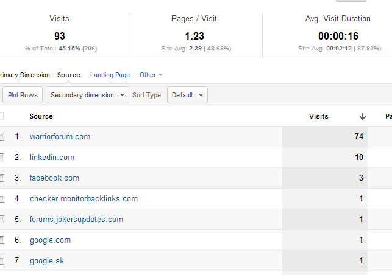Screen dimensions: 392x275
Task: Expand the Sort Type Default dropdown
Action: 187,95
